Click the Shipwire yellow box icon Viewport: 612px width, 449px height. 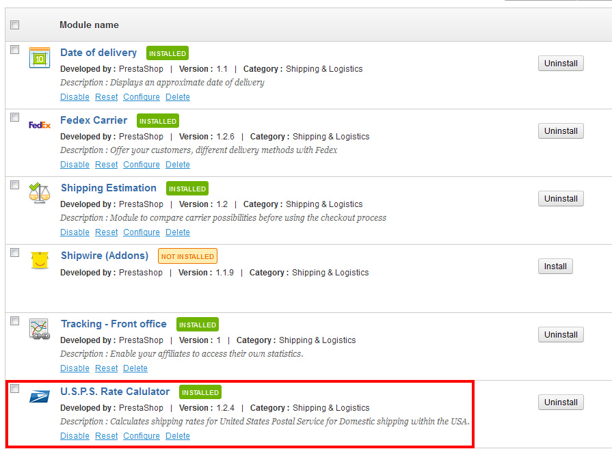pos(40,260)
